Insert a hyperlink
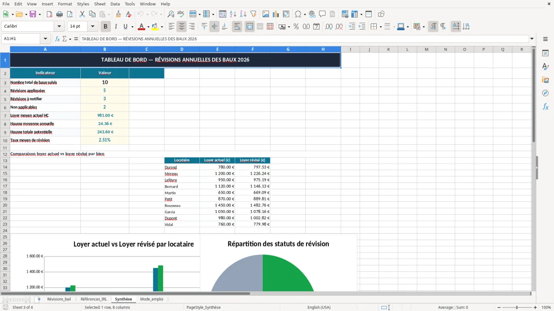This screenshot has width=554, height=311. pos(312,14)
